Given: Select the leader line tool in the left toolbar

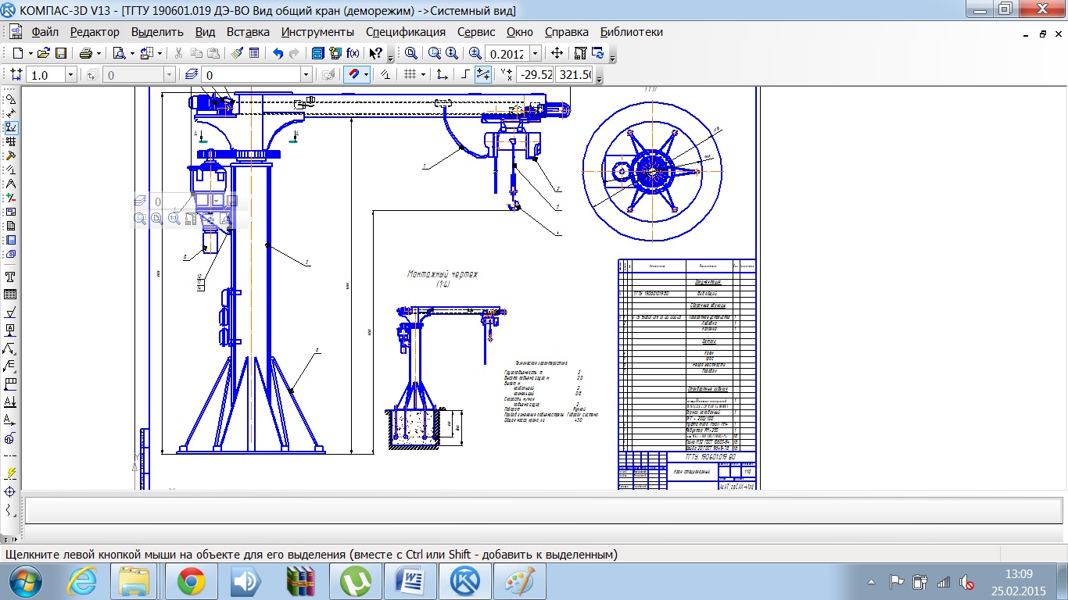Looking at the screenshot, I should (x=11, y=348).
